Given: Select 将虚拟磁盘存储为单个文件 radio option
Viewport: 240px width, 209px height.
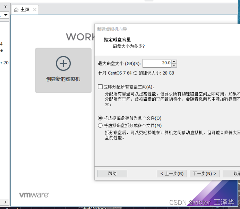Looking at the screenshot, I should click(x=100, y=118).
